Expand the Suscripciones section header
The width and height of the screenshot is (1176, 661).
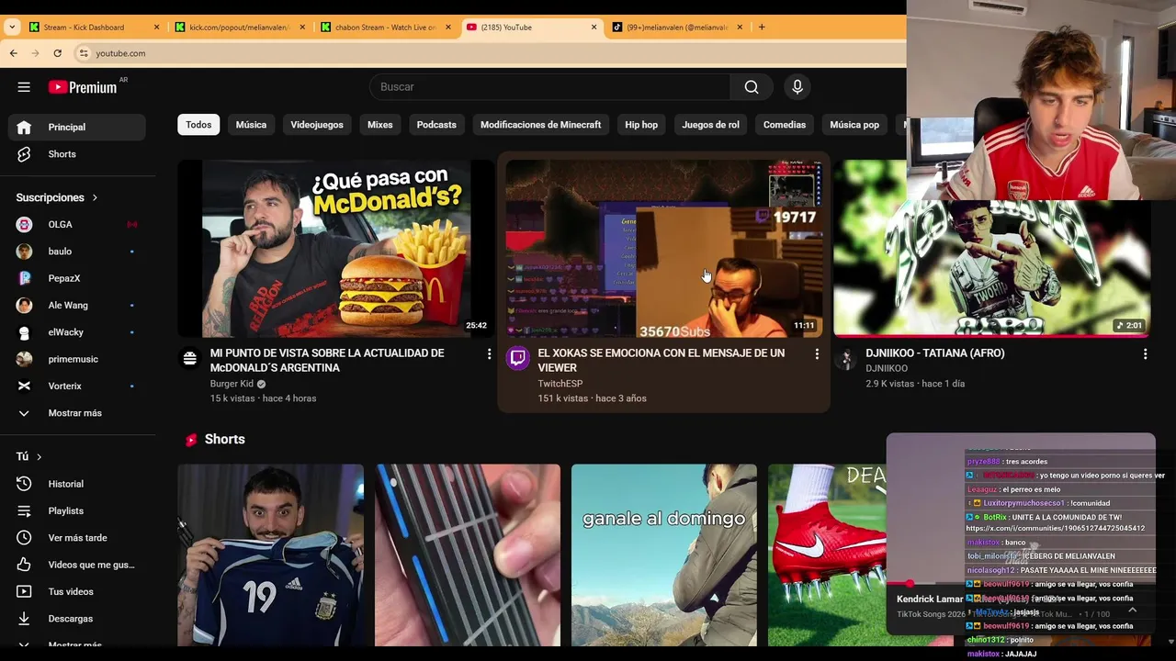coord(57,197)
